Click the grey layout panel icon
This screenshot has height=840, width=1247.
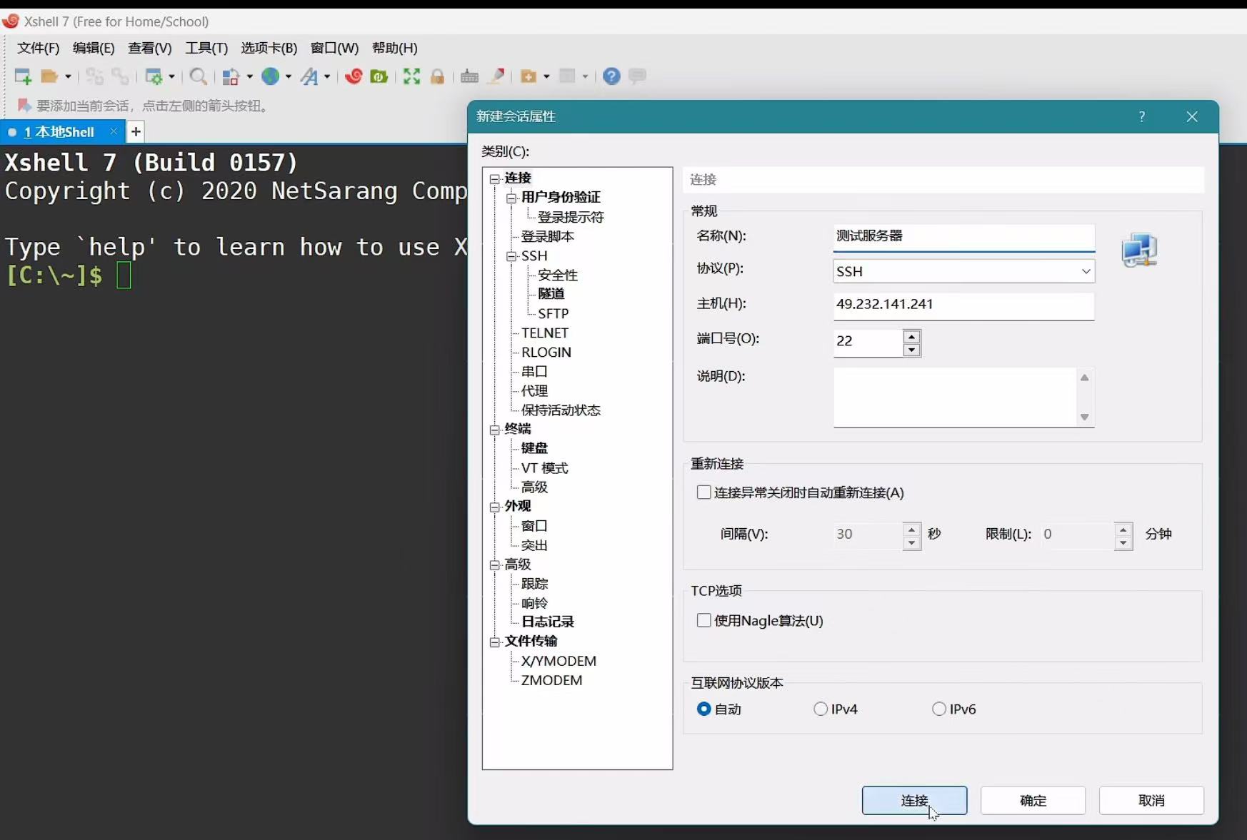567,76
